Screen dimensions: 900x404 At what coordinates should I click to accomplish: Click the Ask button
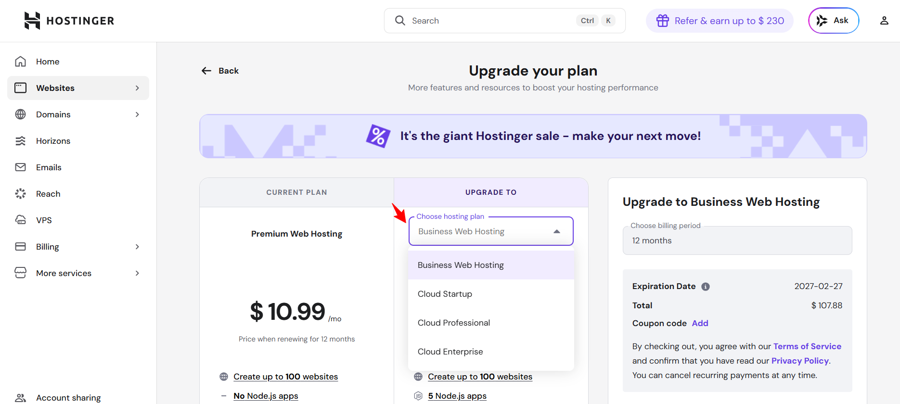point(834,20)
